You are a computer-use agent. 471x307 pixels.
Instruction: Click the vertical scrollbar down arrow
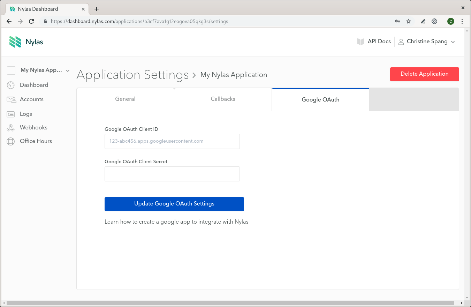468,297
